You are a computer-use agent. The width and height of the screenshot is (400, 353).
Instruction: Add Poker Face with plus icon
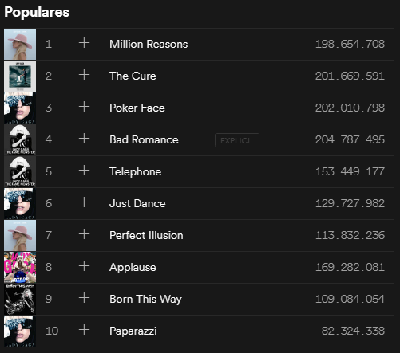point(84,107)
